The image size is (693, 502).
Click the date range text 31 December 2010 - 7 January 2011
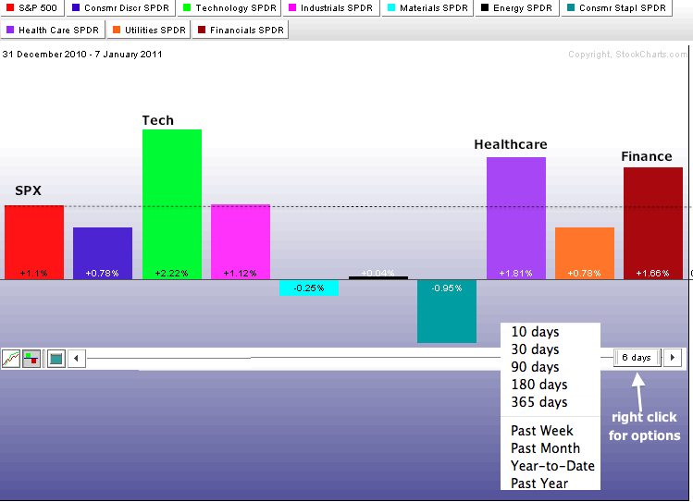pos(82,55)
